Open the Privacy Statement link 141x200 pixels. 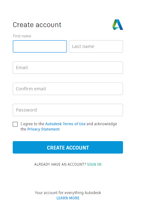(x=43, y=129)
